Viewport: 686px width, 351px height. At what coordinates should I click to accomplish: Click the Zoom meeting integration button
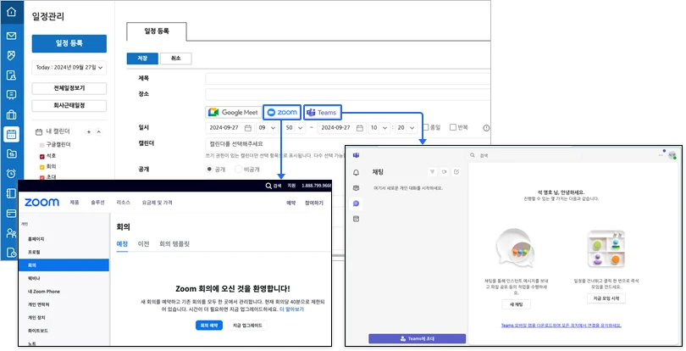(281, 112)
